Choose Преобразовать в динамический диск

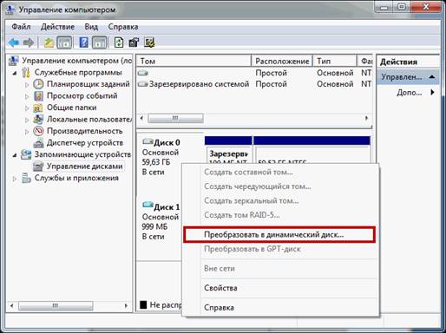click(279, 235)
